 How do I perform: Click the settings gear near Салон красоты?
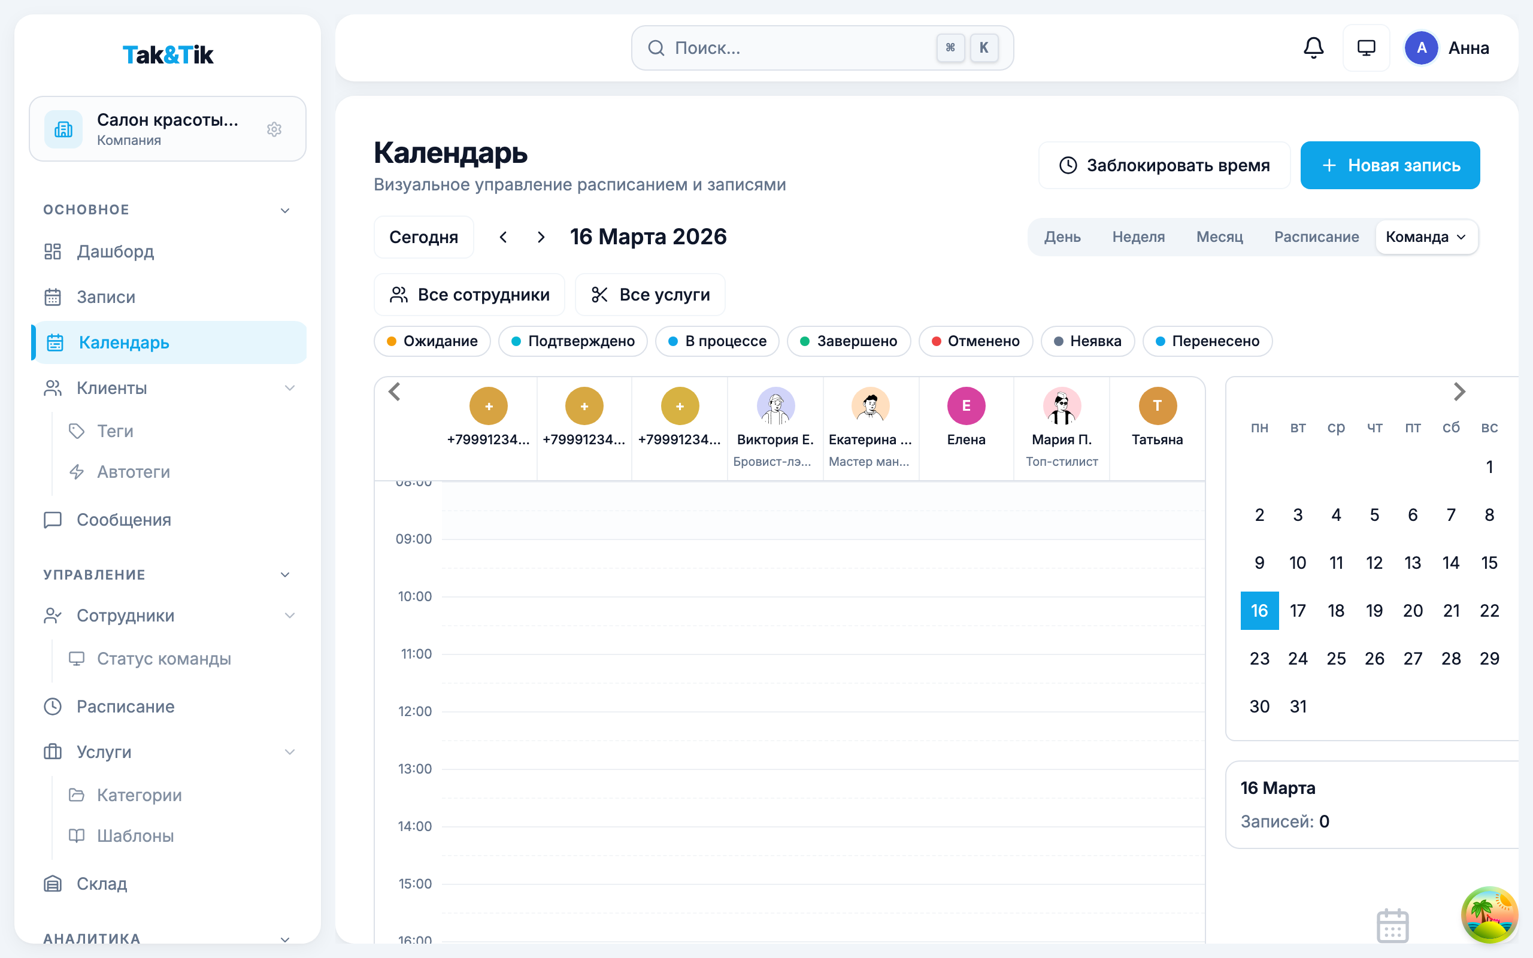click(x=274, y=129)
